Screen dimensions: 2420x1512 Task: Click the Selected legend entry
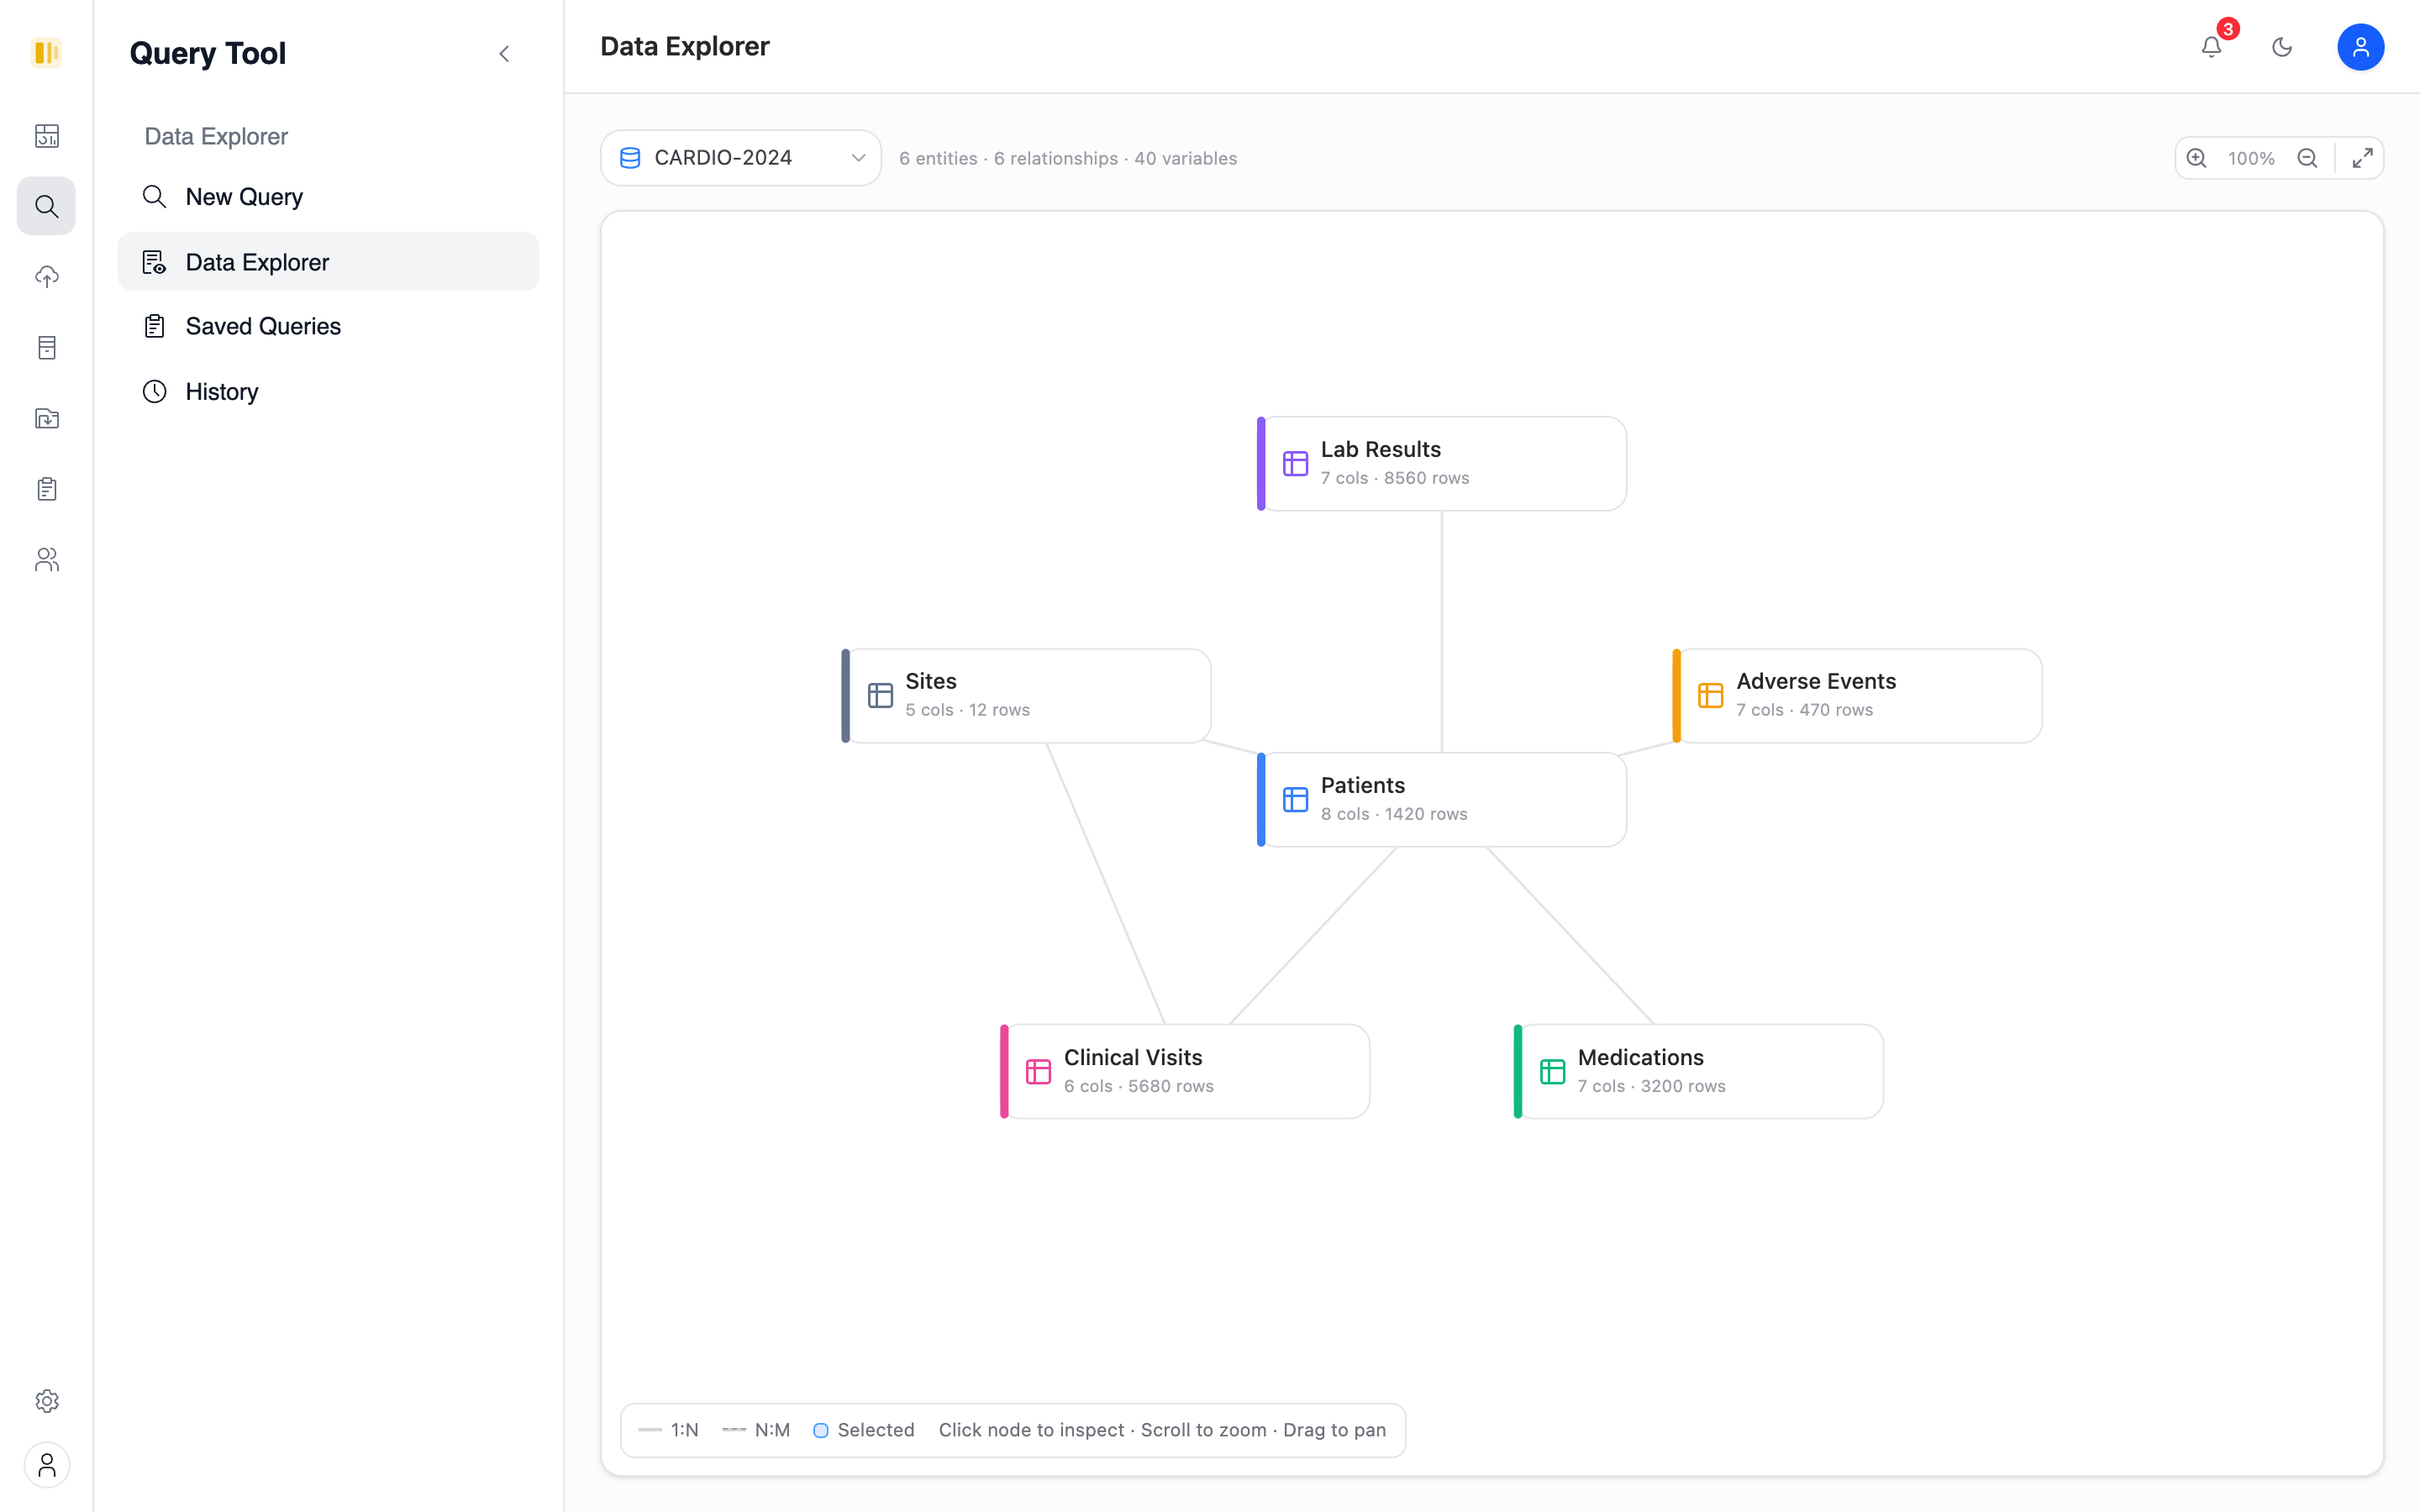click(864, 1430)
